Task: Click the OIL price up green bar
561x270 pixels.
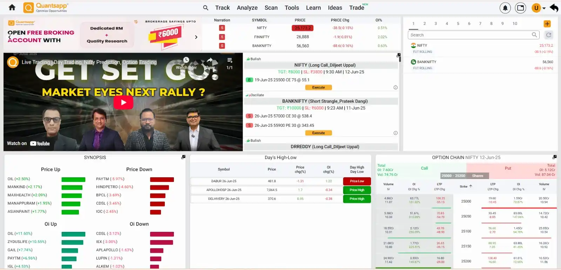Action: click(x=73, y=179)
